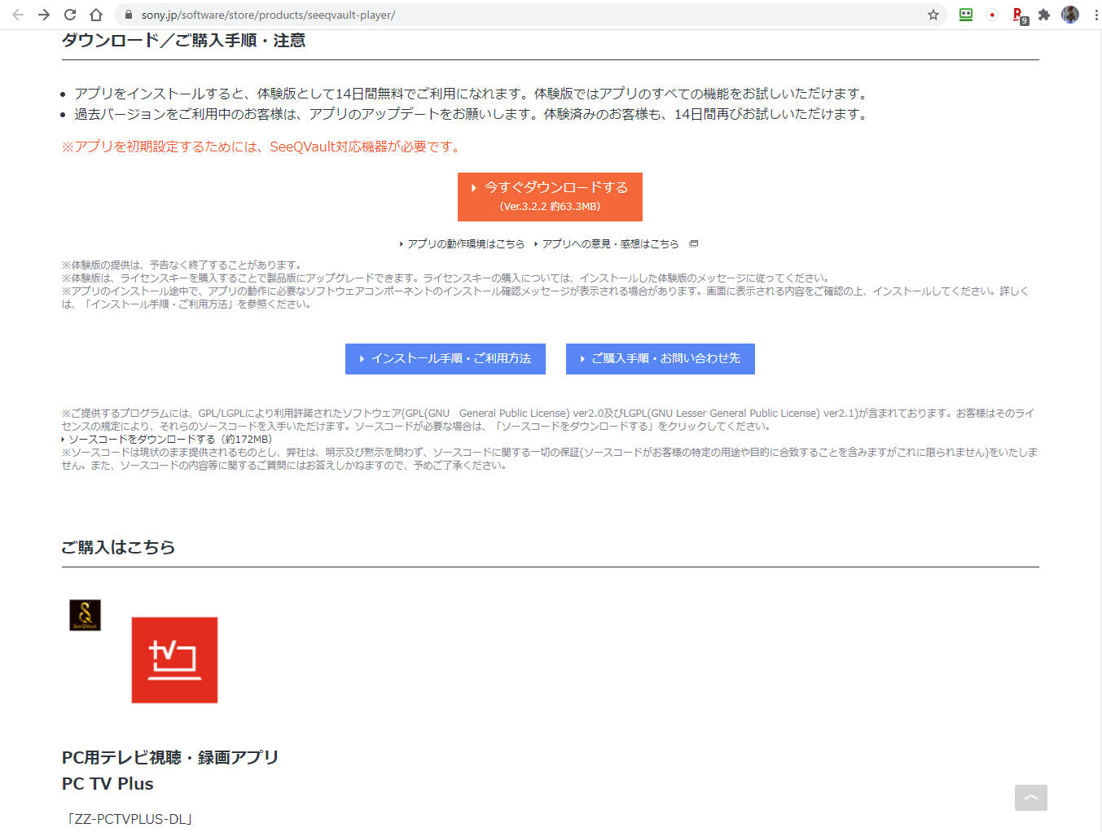Click the SeeQVault logo image
This screenshot has width=1102, height=832.
pyautogui.click(x=85, y=615)
